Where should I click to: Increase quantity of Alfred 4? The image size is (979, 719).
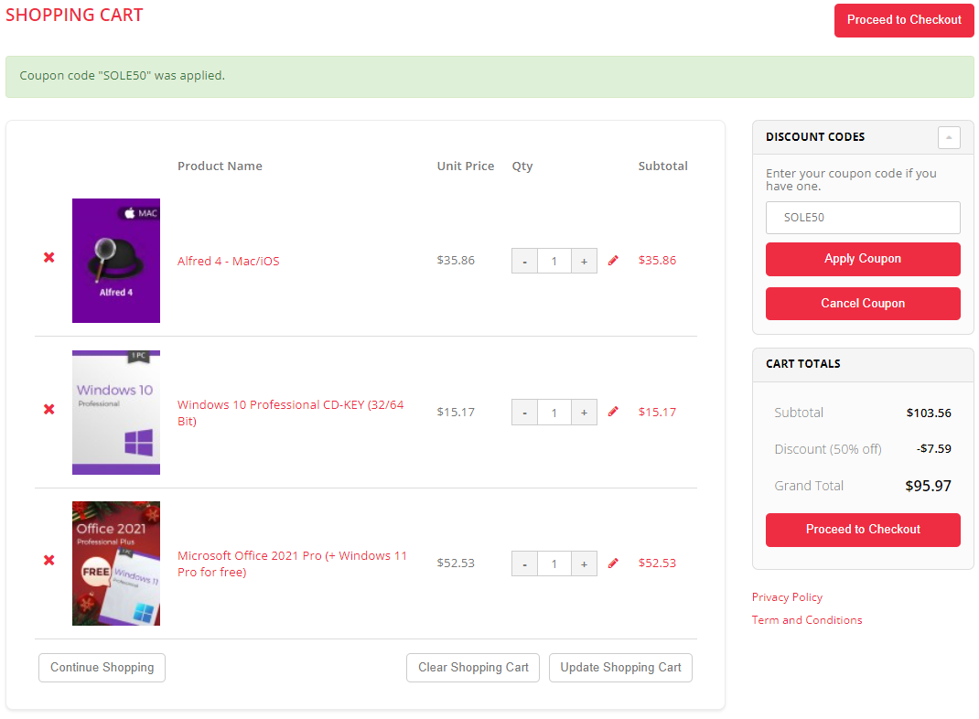[584, 261]
